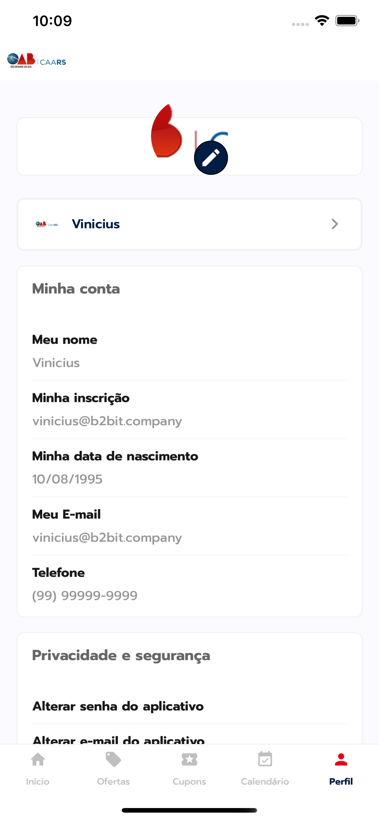Expand the Vinicius row chevron
Viewport: 379px width, 820px height.
[335, 224]
